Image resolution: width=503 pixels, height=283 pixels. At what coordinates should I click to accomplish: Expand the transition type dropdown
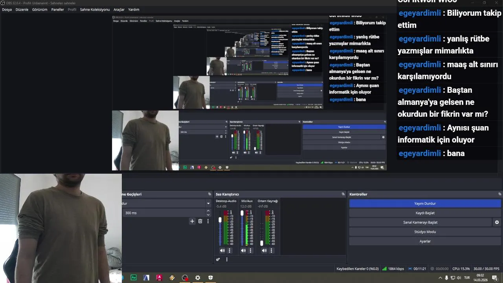tap(208, 203)
